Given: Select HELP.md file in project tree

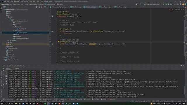Looking at the screenshot, I should click(x=10, y=50).
